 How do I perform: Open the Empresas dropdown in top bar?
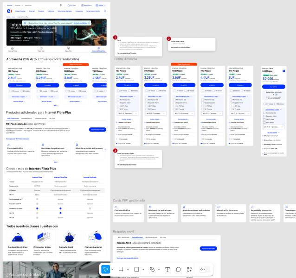[19, 6]
